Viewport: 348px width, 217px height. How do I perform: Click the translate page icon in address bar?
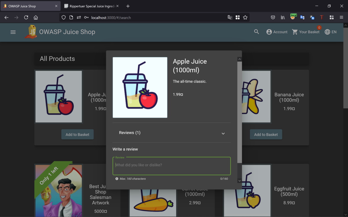pyautogui.click(x=230, y=17)
